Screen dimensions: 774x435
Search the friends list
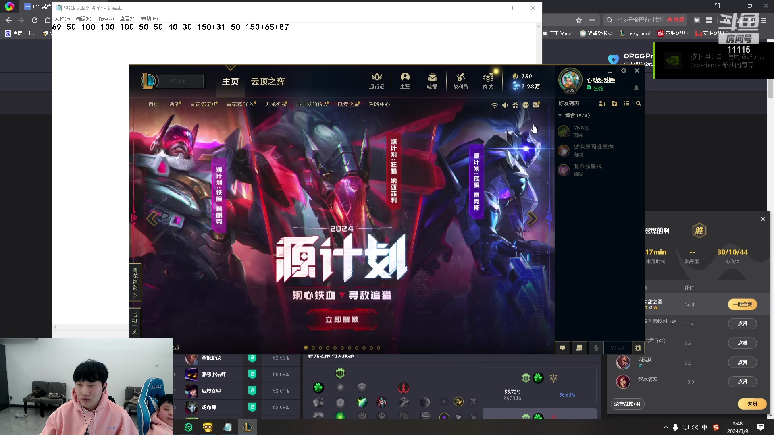639,104
